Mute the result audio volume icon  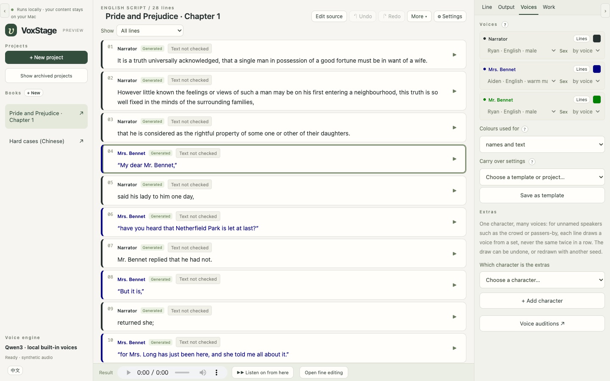click(x=203, y=373)
